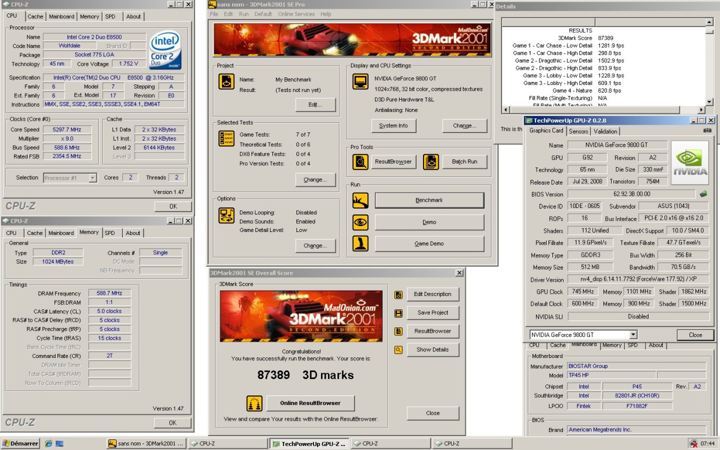Click the ResultBrowser magnifier icon in Pro Tools
The image size is (720, 450).
pos(360,161)
